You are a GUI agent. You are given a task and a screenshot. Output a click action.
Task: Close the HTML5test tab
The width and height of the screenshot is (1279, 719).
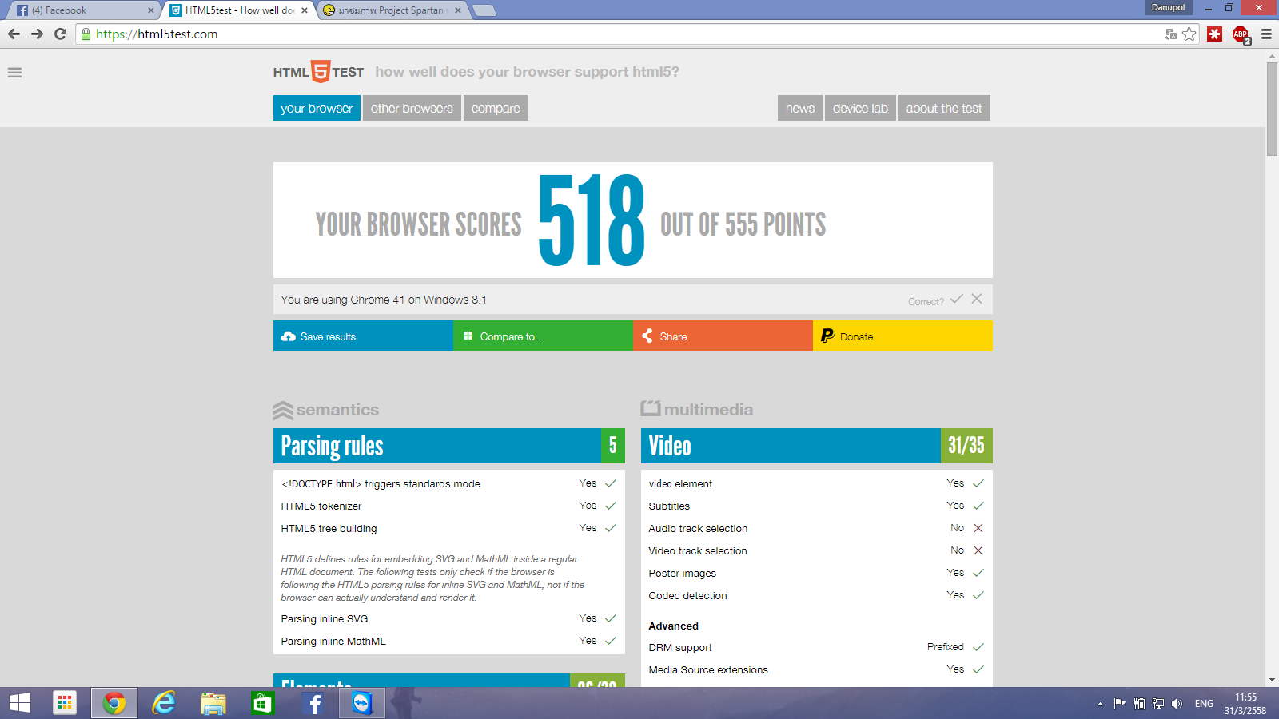305,10
